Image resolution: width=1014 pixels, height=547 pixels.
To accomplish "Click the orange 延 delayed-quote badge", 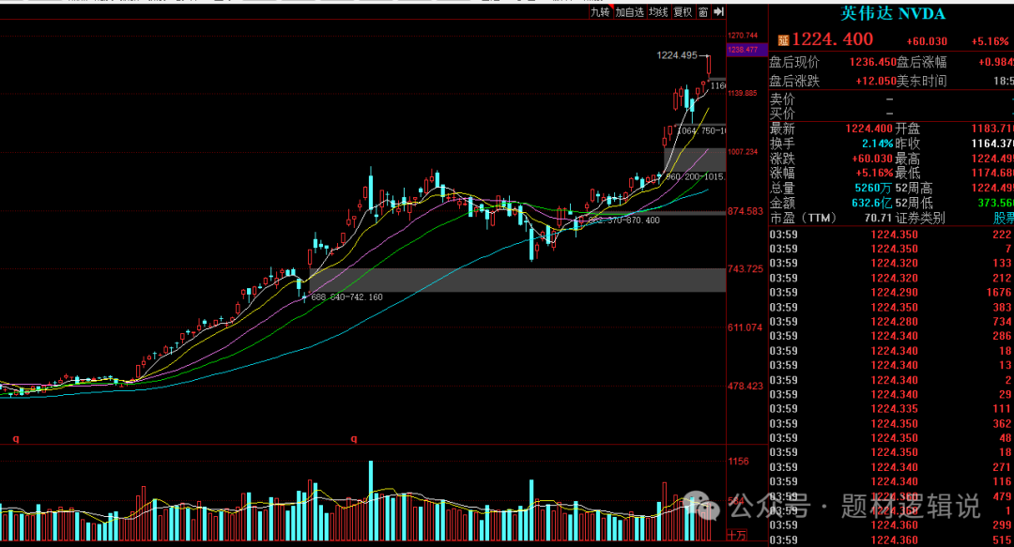I will pyautogui.click(x=783, y=40).
